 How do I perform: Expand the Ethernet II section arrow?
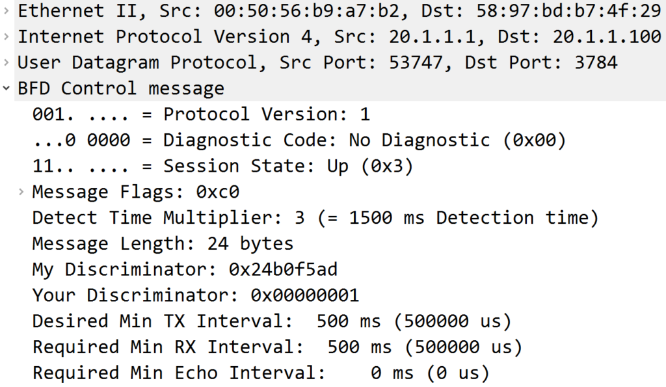point(6,11)
